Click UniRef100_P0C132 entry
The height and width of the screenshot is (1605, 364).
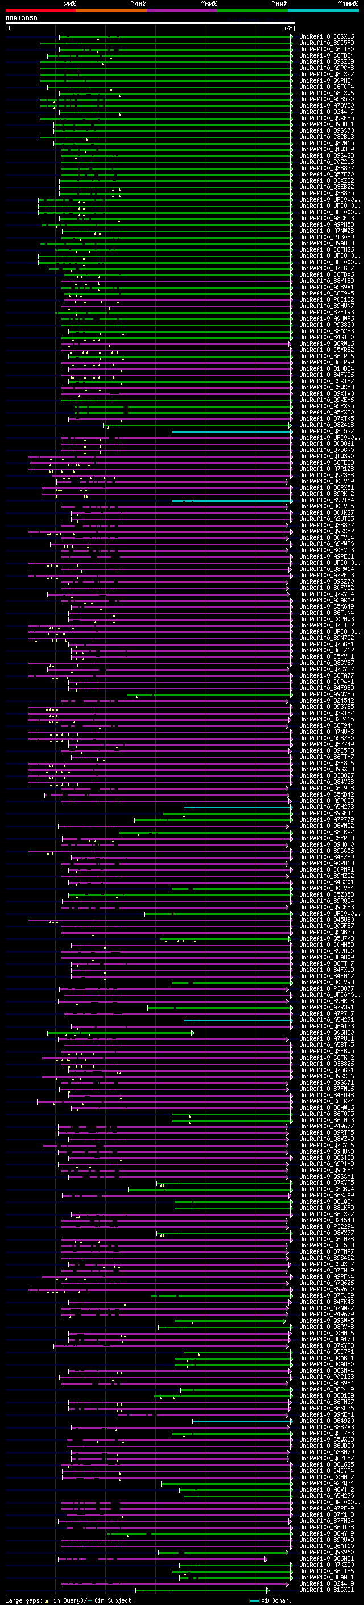tap(326, 299)
